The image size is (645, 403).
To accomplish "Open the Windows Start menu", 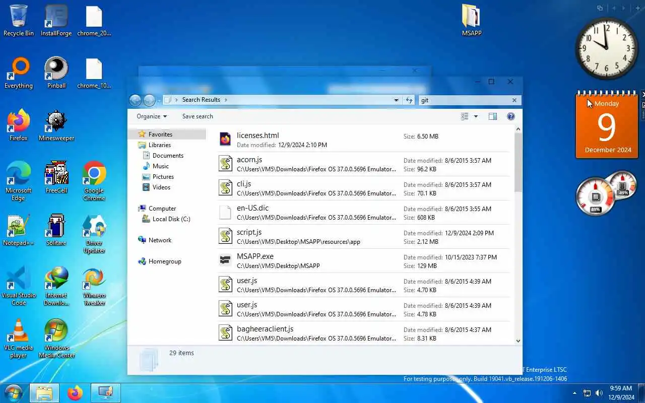I will point(14,392).
